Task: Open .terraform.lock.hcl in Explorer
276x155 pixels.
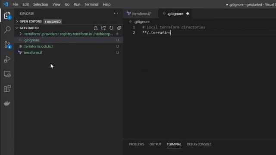Action: 69,46
